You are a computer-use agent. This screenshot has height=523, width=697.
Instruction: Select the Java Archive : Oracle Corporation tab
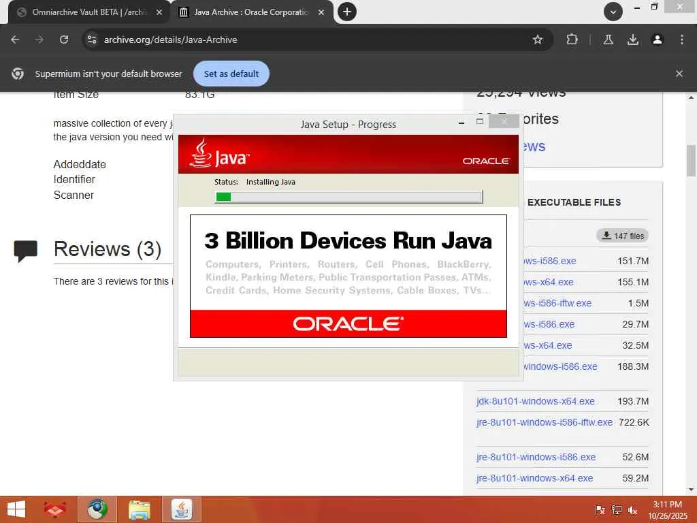pos(250,12)
